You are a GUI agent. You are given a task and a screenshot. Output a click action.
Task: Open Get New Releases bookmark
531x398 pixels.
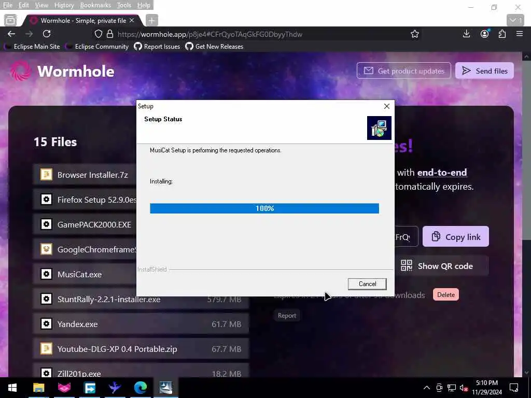214,47
